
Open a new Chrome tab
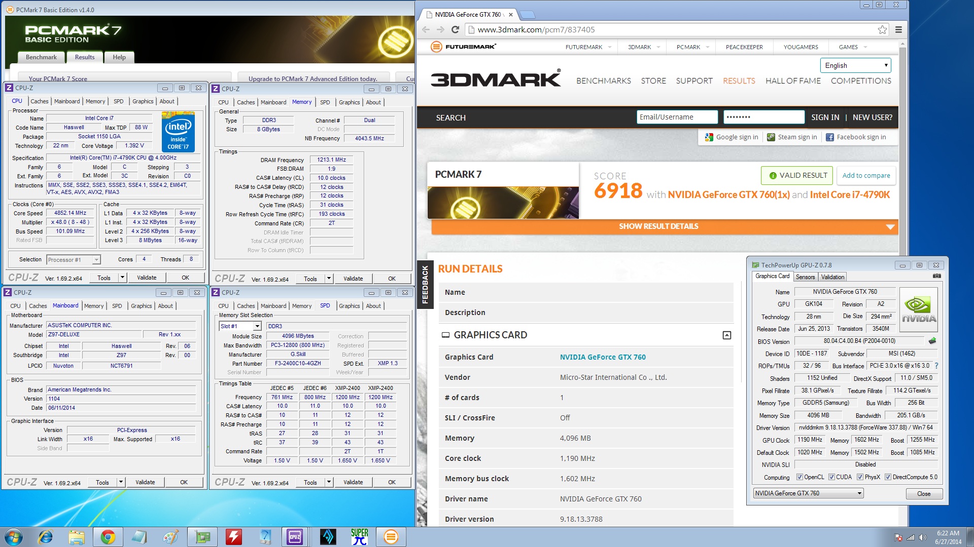(x=528, y=14)
